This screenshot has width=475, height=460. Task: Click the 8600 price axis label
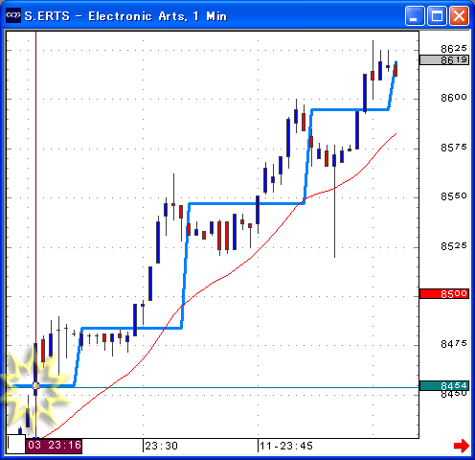454,98
